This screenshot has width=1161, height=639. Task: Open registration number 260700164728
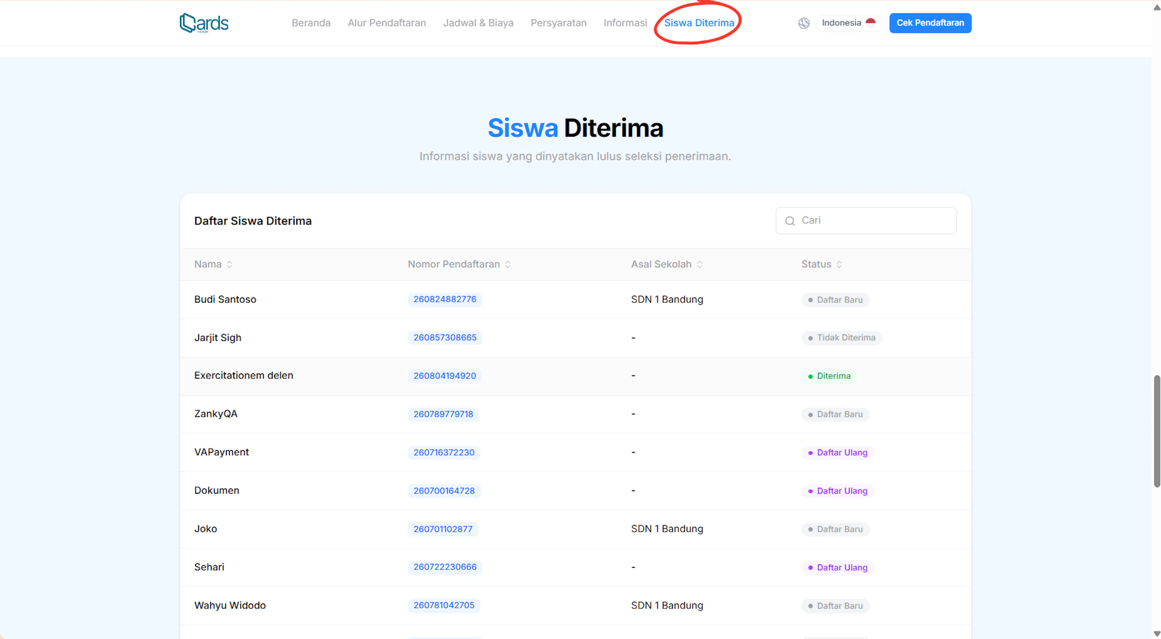tap(444, 491)
